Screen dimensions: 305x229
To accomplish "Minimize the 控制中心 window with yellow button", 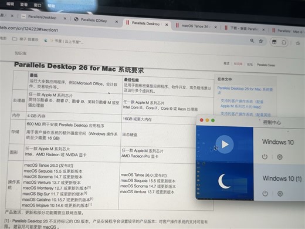I will [207, 120].
